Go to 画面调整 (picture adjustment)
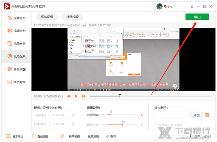 [x=17, y=69]
